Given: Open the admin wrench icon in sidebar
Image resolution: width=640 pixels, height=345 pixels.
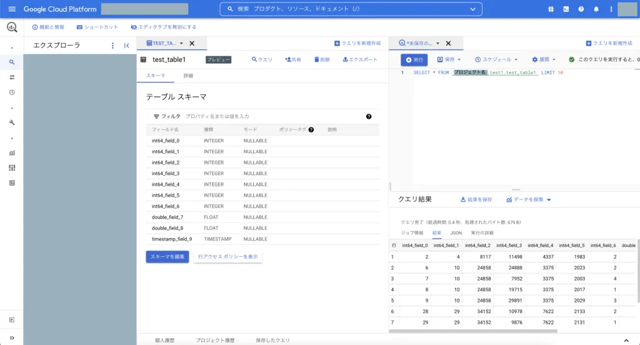Looking at the screenshot, I should (x=12, y=122).
